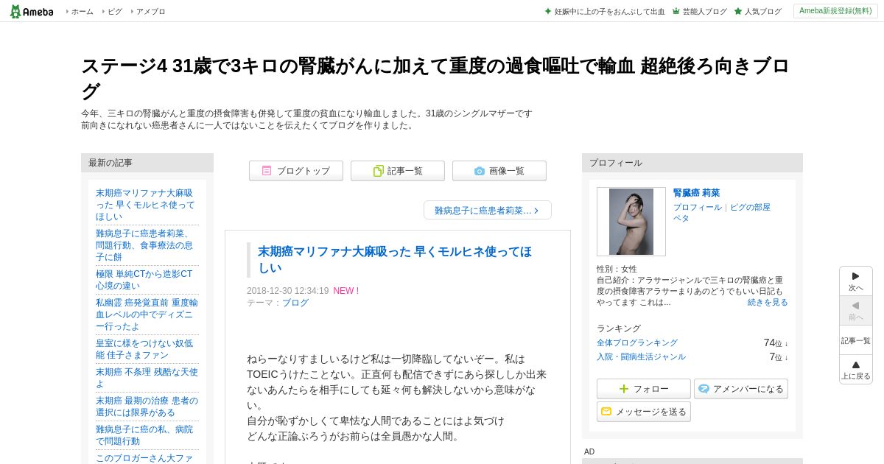The image size is (884, 464).
Task: Open the ホーム link in top bar
Action: pyautogui.click(x=82, y=12)
